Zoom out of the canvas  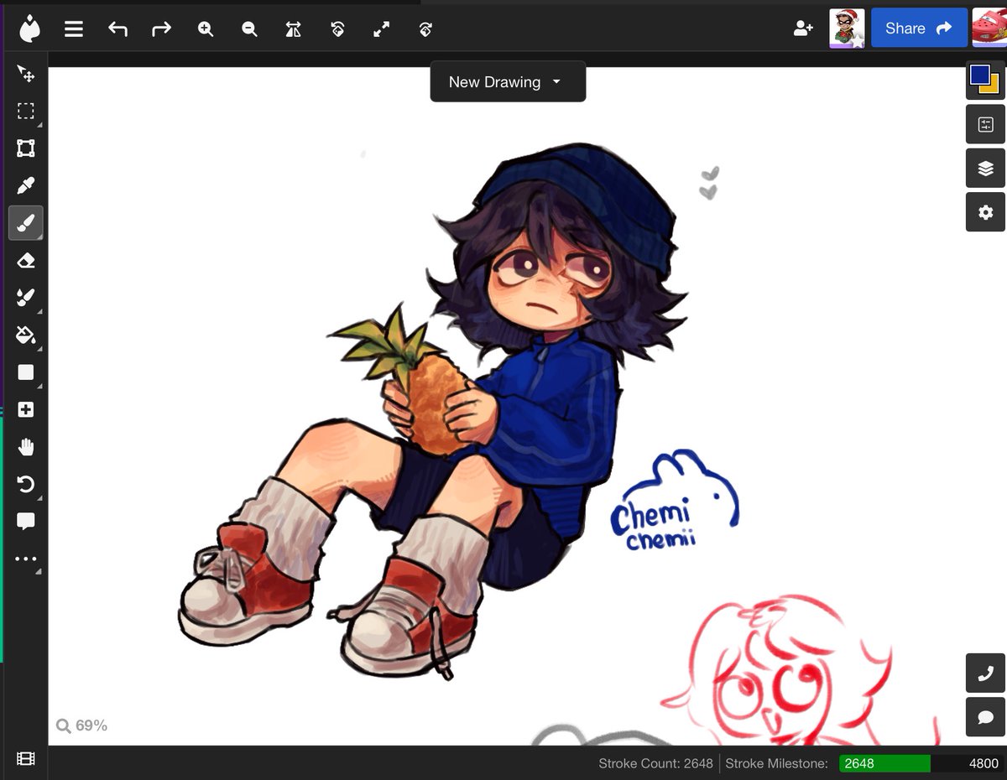click(249, 29)
